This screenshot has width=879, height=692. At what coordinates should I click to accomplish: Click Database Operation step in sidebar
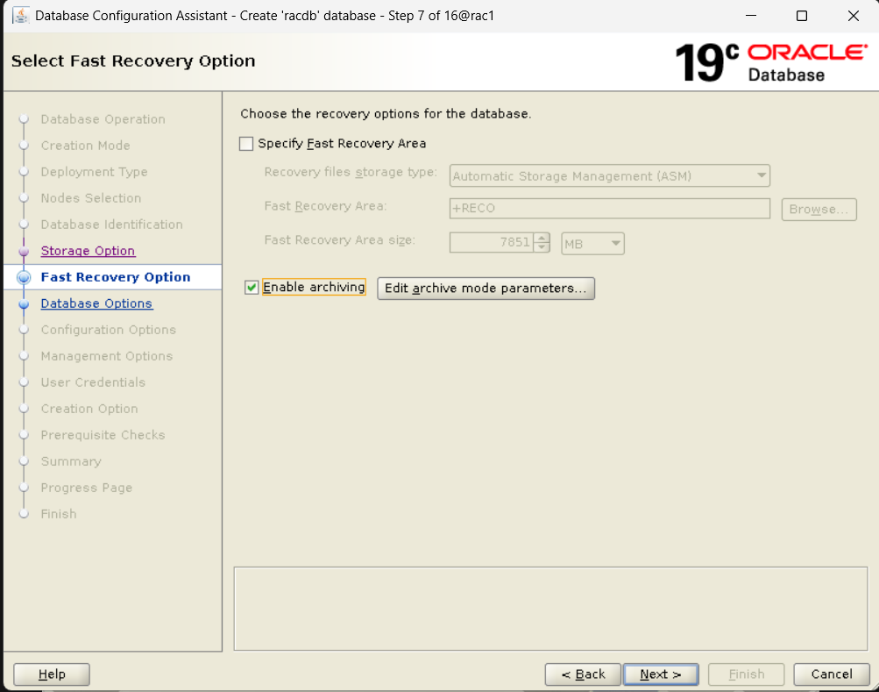tap(103, 119)
